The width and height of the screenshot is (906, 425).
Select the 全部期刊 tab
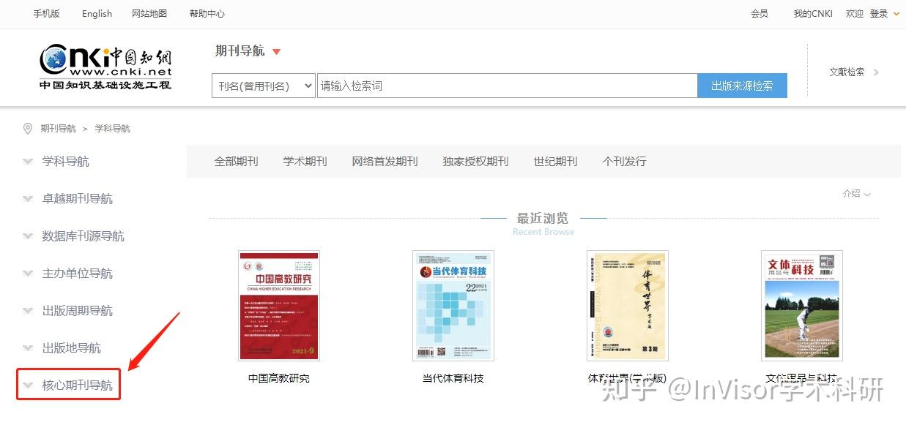coord(236,162)
